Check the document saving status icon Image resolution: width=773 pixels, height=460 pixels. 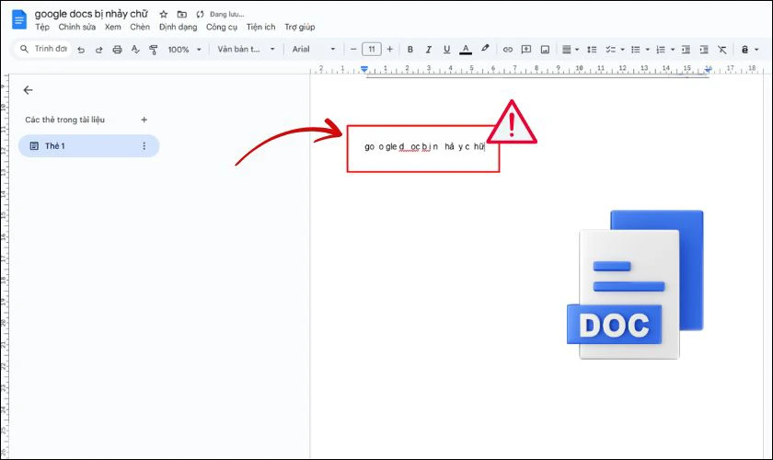(x=200, y=15)
